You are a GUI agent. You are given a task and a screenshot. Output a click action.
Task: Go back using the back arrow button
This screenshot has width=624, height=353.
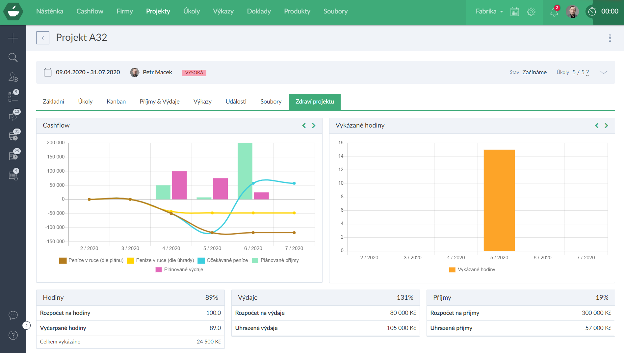click(x=43, y=38)
